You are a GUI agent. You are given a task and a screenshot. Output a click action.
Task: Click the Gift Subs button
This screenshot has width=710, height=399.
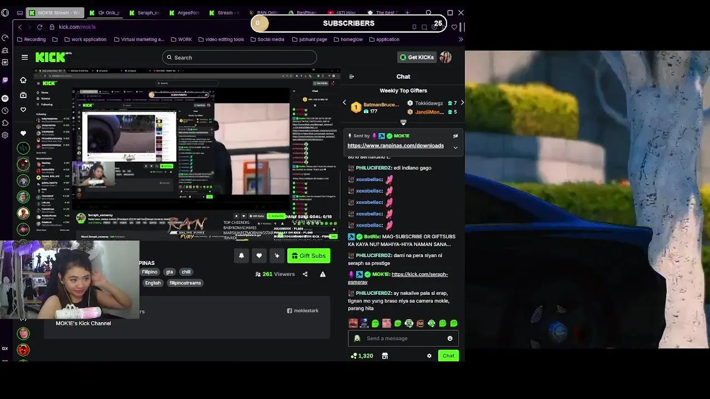[308, 255]
